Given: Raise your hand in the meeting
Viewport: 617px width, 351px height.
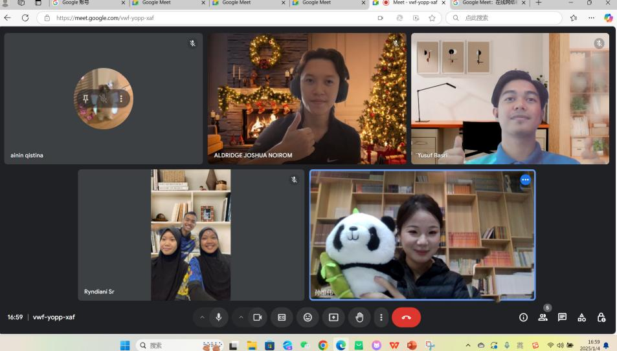Looking at the screenshot, I should [359, 317].
